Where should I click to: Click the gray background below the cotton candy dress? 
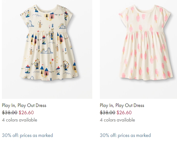pyautogui.click(x=138, y=90)
